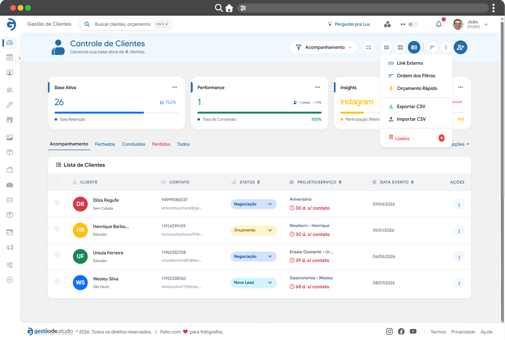Switch to the Fechados tab
The height and width of the screenshot is (340, 505).
105,144
